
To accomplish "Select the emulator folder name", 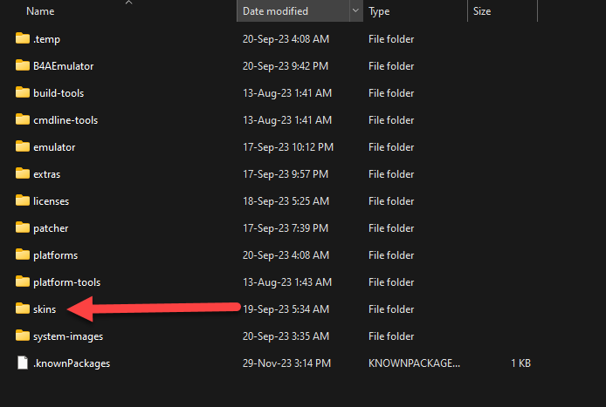I will [x=54, y=147].
